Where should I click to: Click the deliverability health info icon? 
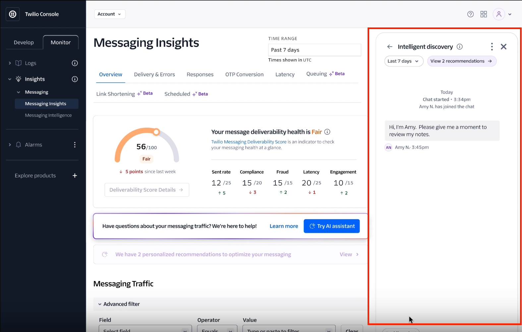[x=327, y=132]
